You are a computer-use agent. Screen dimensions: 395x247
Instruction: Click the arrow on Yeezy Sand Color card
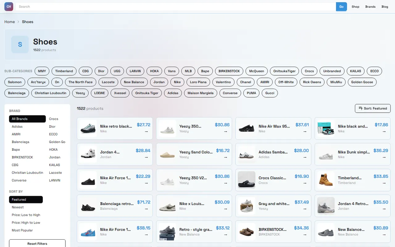tap(226, 157)
